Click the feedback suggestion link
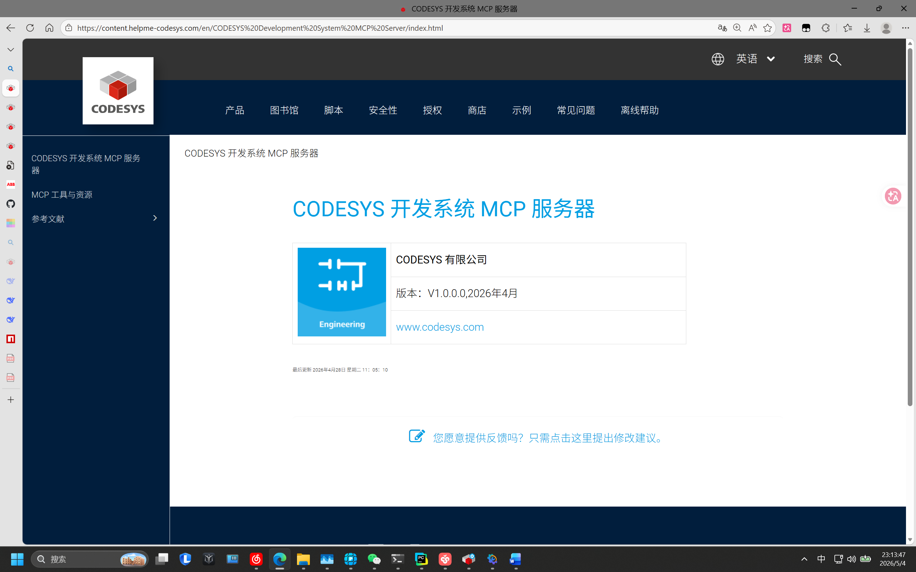The image size is (916, 572). [548, 438]
